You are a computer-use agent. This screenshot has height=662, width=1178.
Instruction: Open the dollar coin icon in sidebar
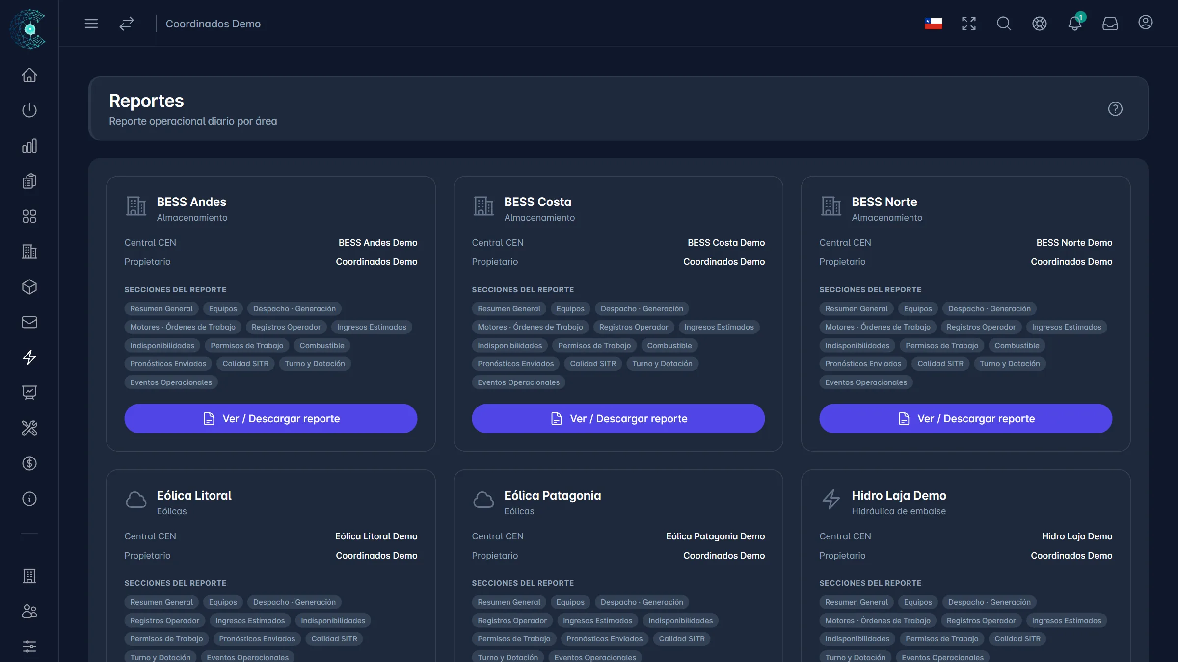click(x=29, y=463)
